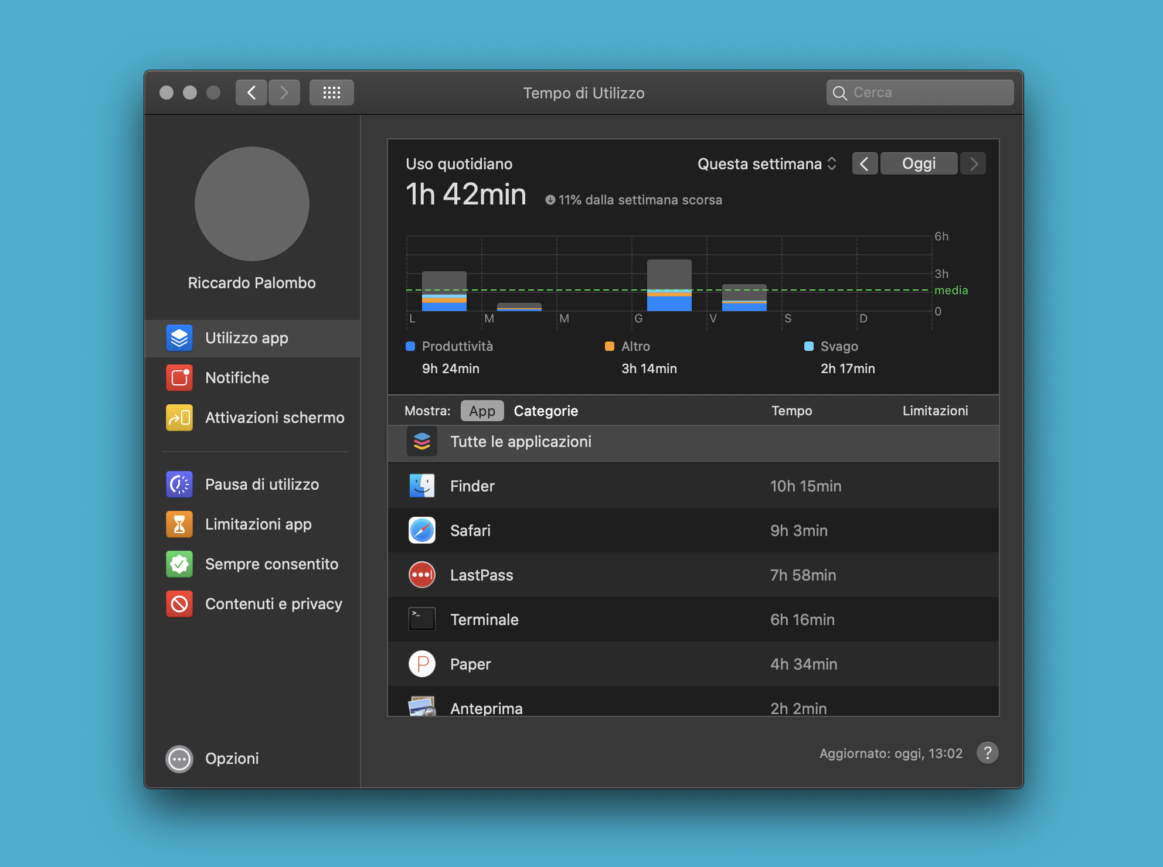Click the Oggi button

coord(919,163)
